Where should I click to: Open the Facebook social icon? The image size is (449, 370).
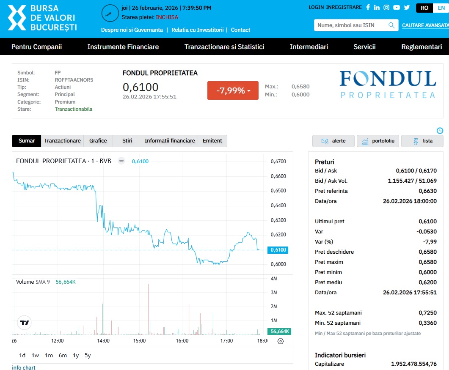tap(368, 8)
